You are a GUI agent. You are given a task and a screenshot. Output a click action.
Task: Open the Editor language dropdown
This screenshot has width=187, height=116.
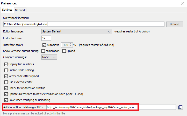[x=77, y=31]
